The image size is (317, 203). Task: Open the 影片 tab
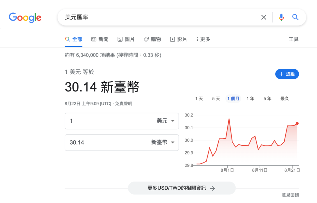click(x=178, y=39)
